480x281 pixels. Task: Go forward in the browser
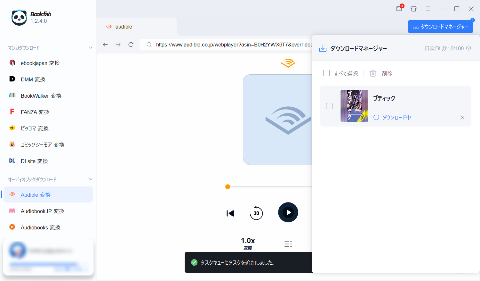point(118,45)
